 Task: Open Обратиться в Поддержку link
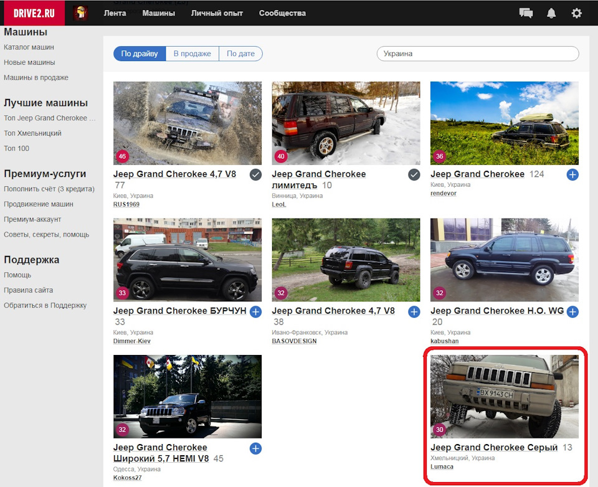tap(45, 306)
